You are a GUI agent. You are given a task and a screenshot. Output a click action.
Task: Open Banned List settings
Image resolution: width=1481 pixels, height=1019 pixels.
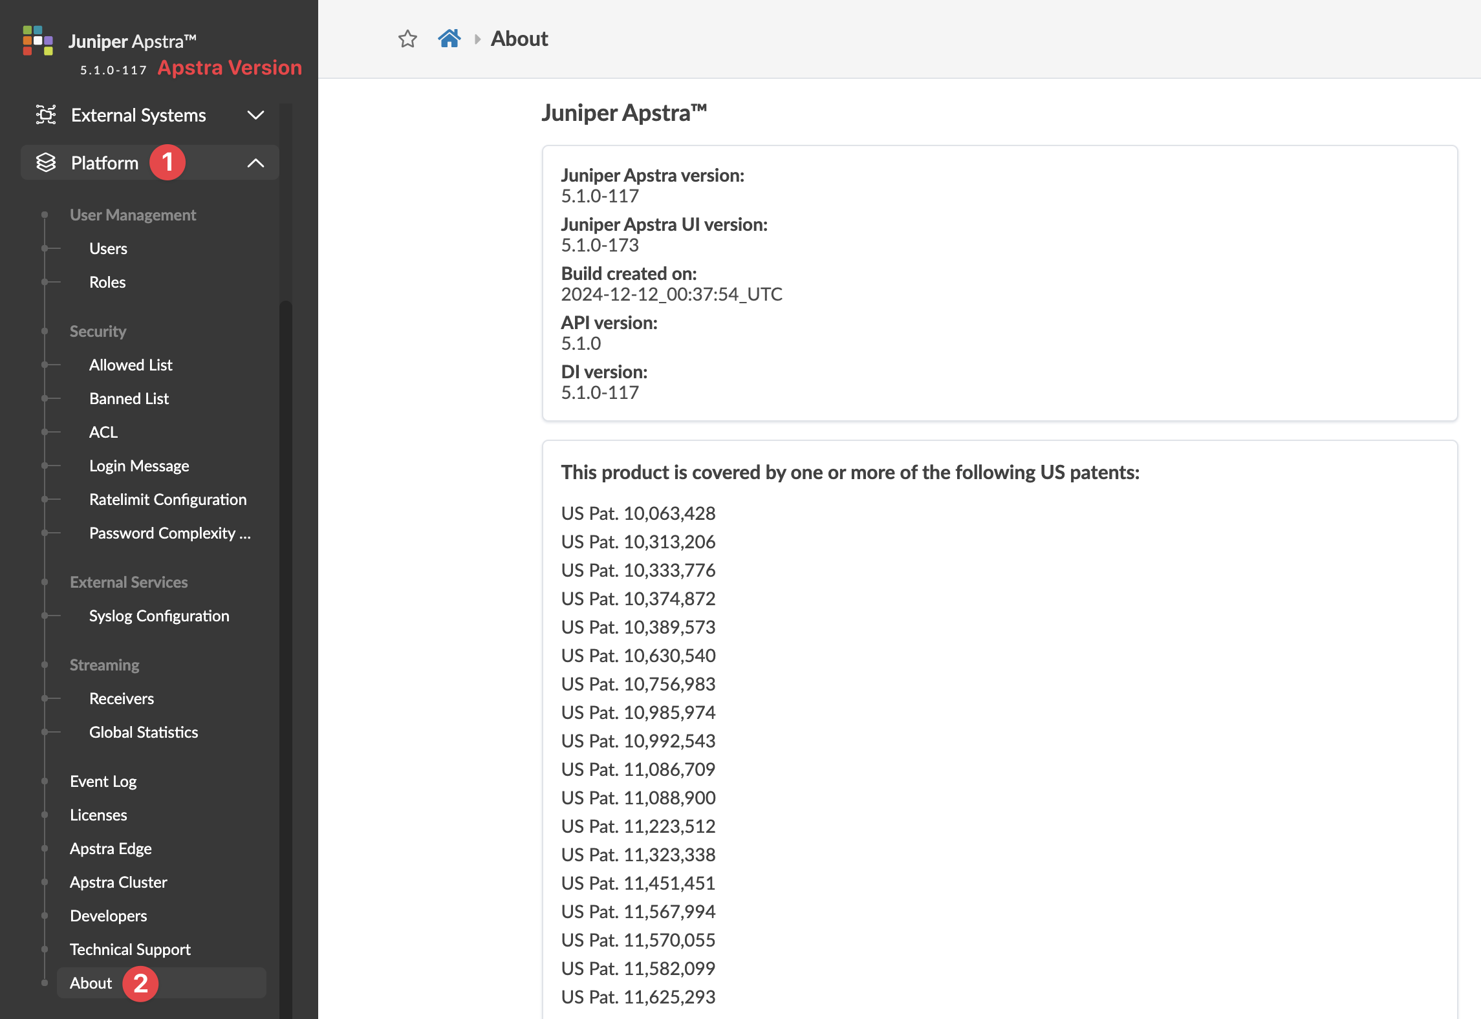(x=129, y=398)
